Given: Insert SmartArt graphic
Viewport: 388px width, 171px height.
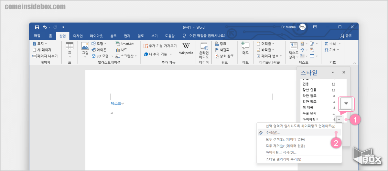Looking at the screenshot, I should [124, 44].
